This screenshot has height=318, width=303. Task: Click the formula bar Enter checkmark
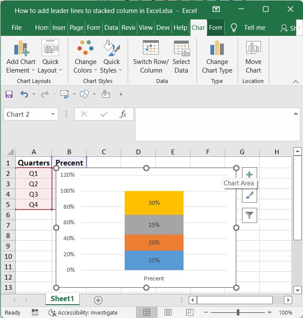104,114
